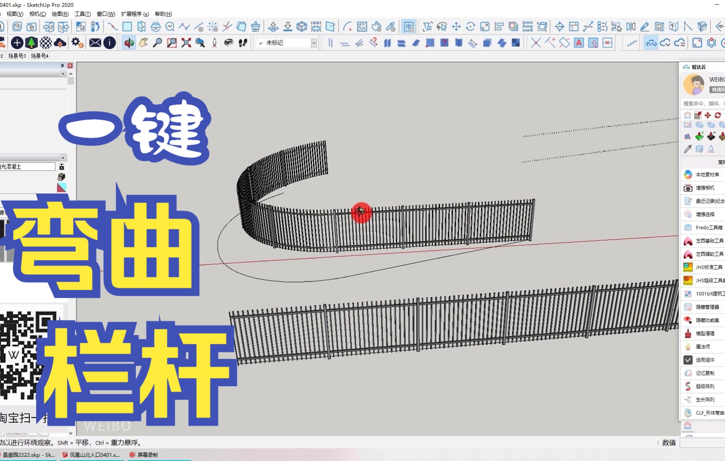This screenshot has width=725, height=461.
Task: Open 增强选择 in the plugin panel
Action: click(703, 214)
